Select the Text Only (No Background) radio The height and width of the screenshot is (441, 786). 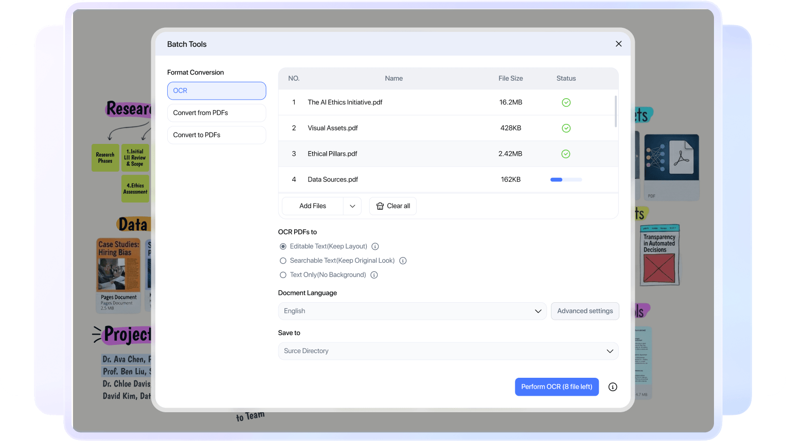pos(283,275)
